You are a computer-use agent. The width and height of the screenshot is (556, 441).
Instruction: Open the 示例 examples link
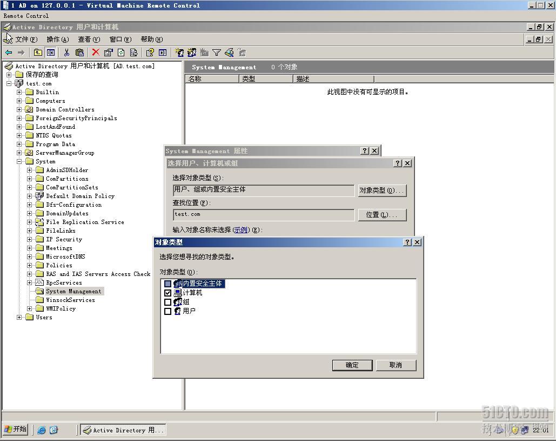(x=241, y=230)
